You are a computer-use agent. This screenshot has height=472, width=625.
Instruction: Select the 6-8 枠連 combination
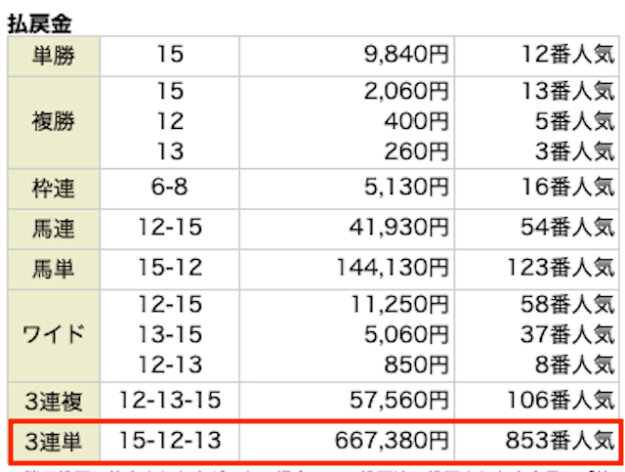(x=169, y=188)
